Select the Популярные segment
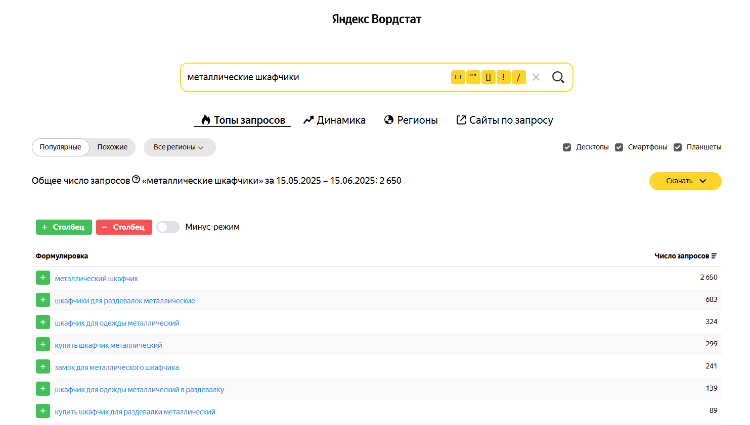Viewport: 750px width, 425px height. click(x=61, y=147)
